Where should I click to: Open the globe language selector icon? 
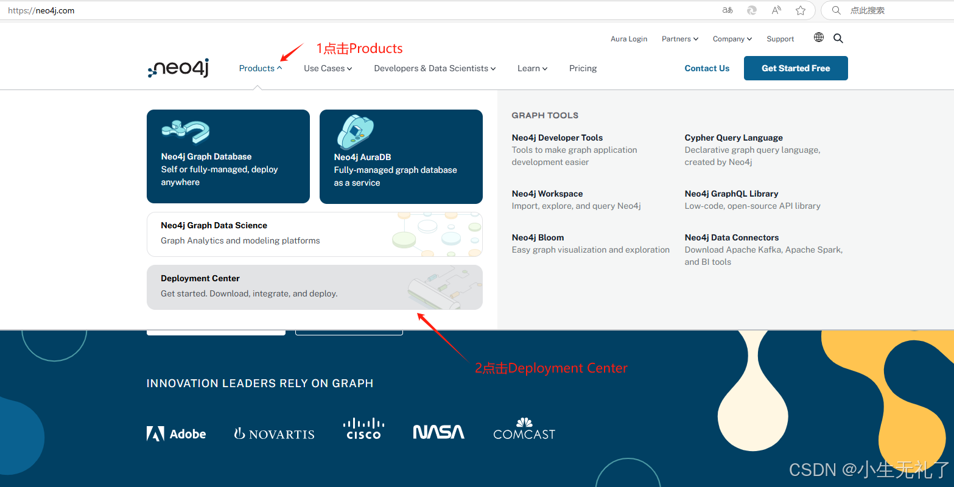[x=819, y=38]
